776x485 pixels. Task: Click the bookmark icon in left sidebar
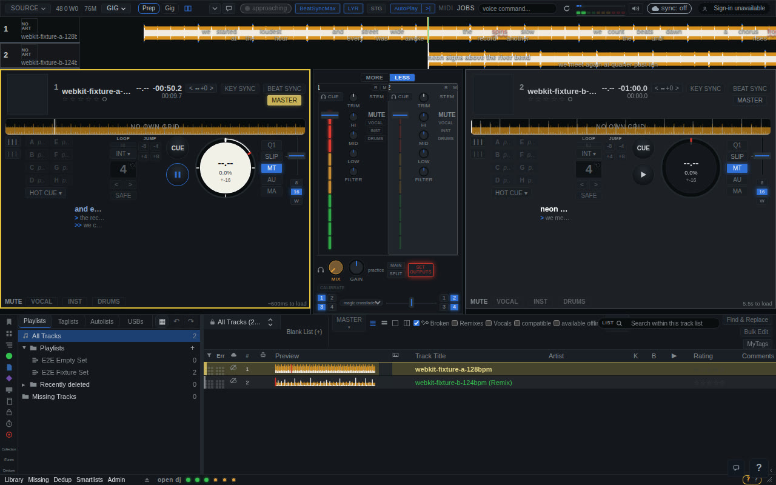coord(9,322)
